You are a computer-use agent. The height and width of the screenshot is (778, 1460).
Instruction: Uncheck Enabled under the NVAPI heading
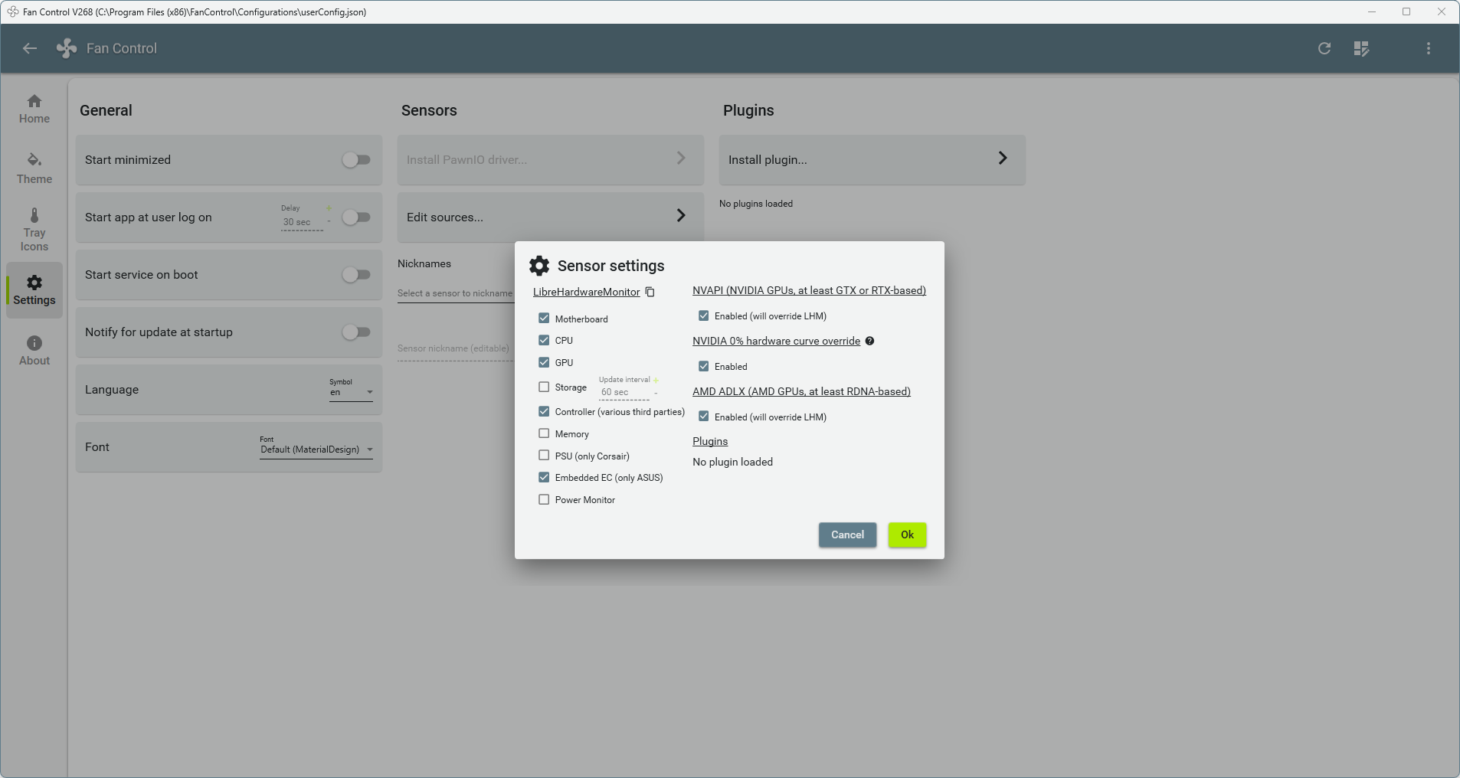[703, 315]
